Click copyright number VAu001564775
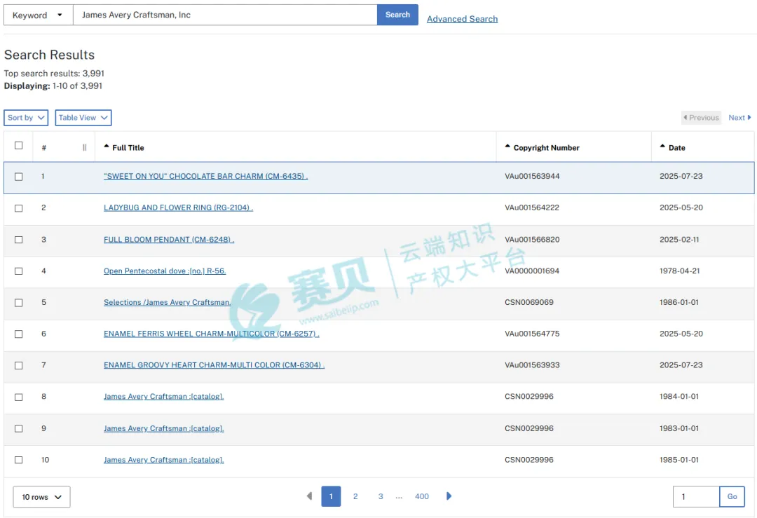Screen dimensions: 757x518 (532, 334)
